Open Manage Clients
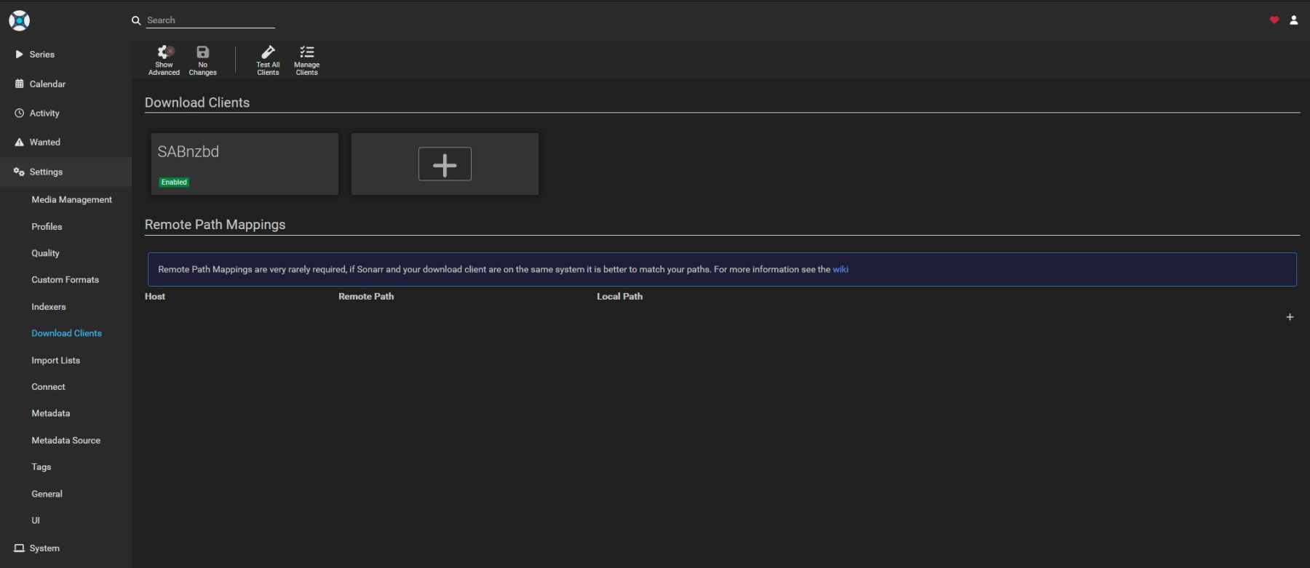Image resolution: width=1310 pixels, height=568 pixels. tap(306, 60)
